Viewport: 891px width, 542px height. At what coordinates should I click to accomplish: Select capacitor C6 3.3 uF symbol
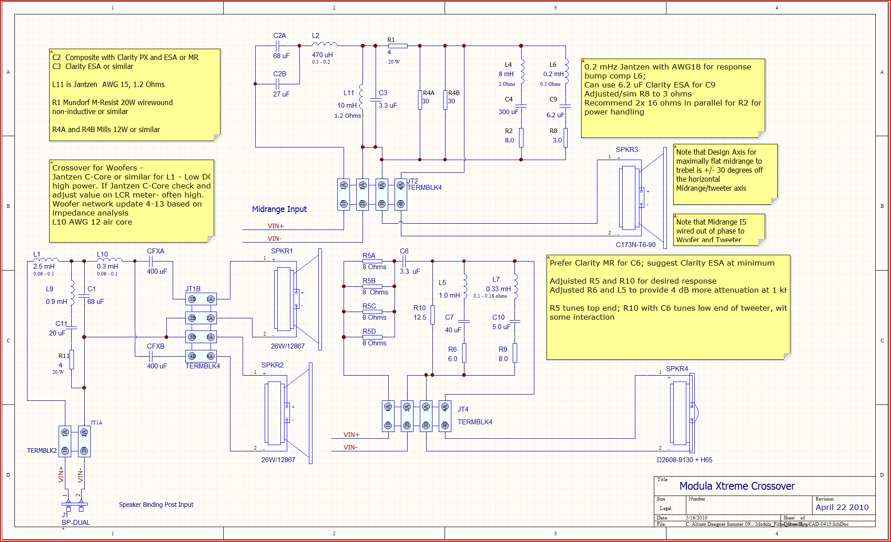pos(404,261)
